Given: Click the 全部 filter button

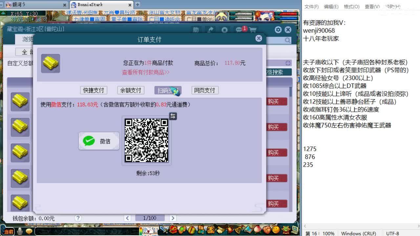Looking at the screenshot, I should (25, 52).
